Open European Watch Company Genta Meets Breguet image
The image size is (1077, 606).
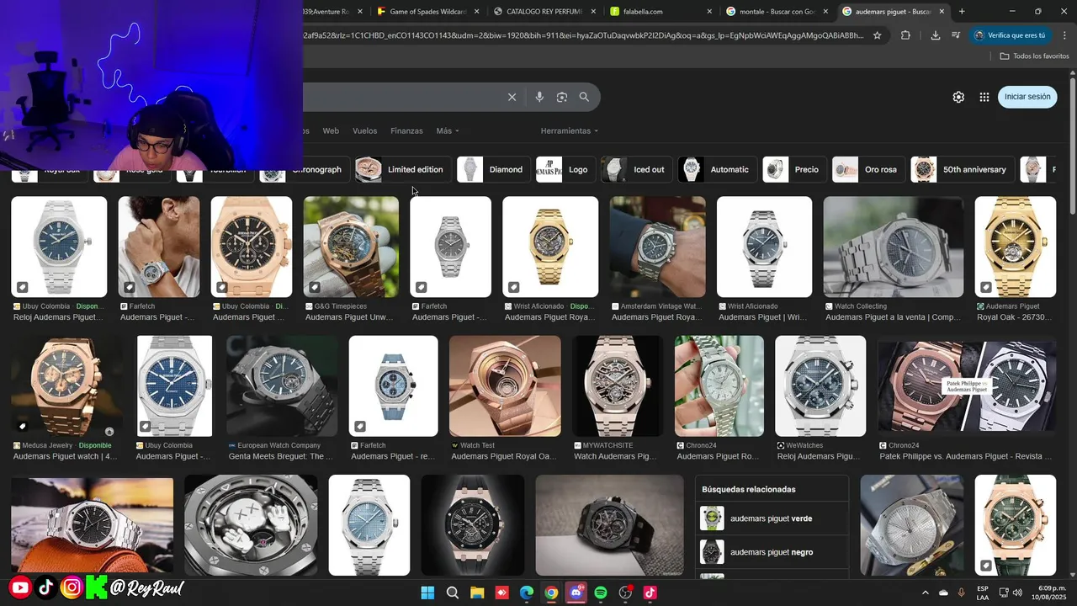tap(282, 386)
